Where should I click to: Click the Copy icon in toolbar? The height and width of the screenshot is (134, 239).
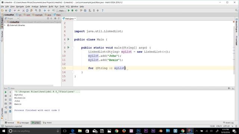point(27,10)
